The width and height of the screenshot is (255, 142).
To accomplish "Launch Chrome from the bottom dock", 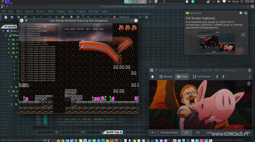I will click(x=62, y=140).
